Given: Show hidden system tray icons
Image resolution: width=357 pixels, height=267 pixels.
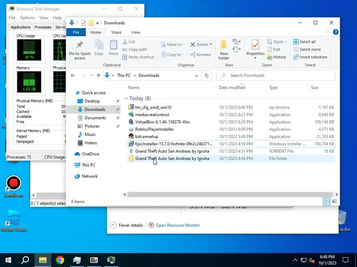Looking at the screenshot, I should (x=295, y=260).
